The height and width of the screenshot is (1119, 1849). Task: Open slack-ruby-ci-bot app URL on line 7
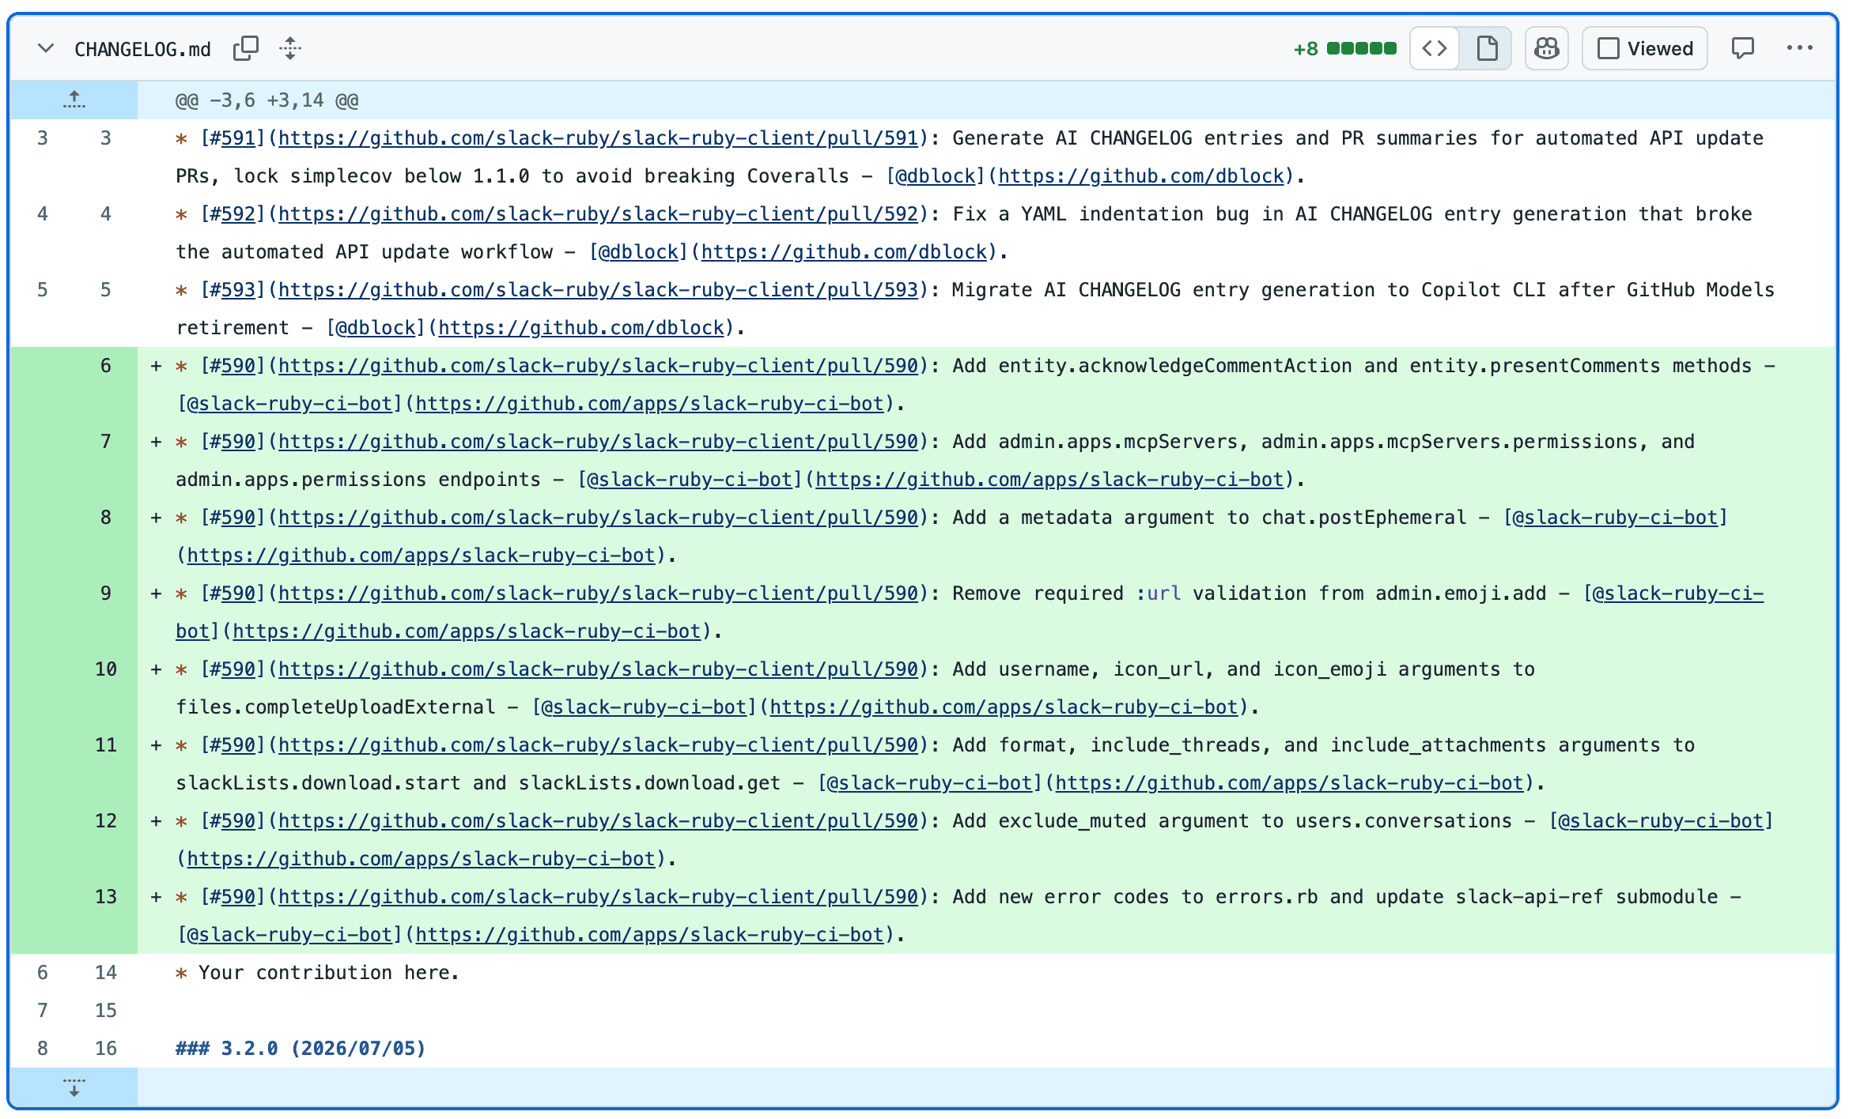1049,480
